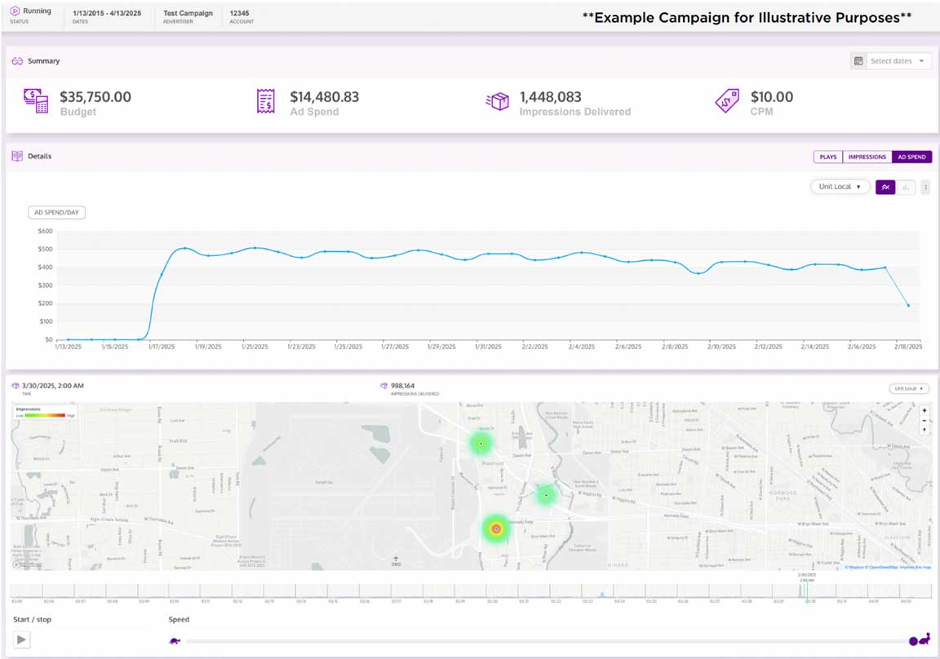Click the Ad Spend receipt icon

264,101
